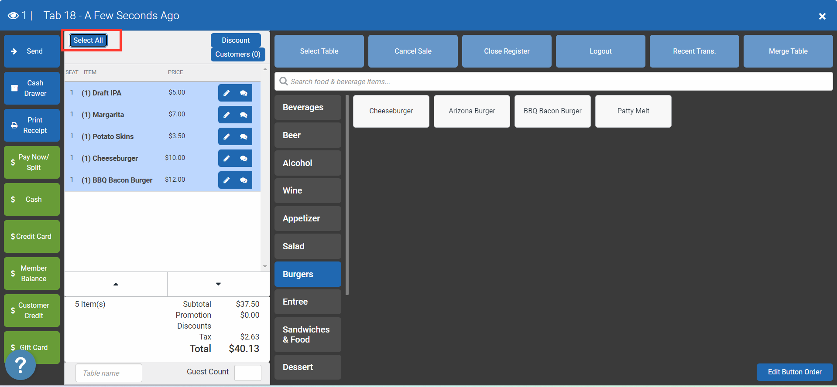837x387 pixels.
Task: Add comment to Margarita item
Action: pyautogui.click(x=244, y=115)
